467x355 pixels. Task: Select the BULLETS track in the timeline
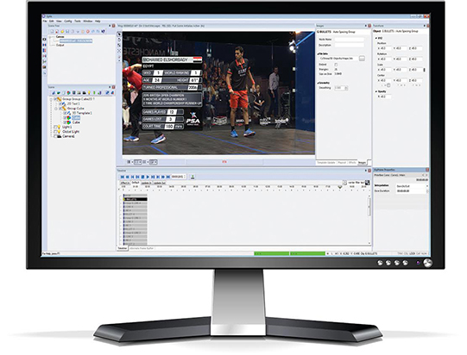[x=136, y=199]
